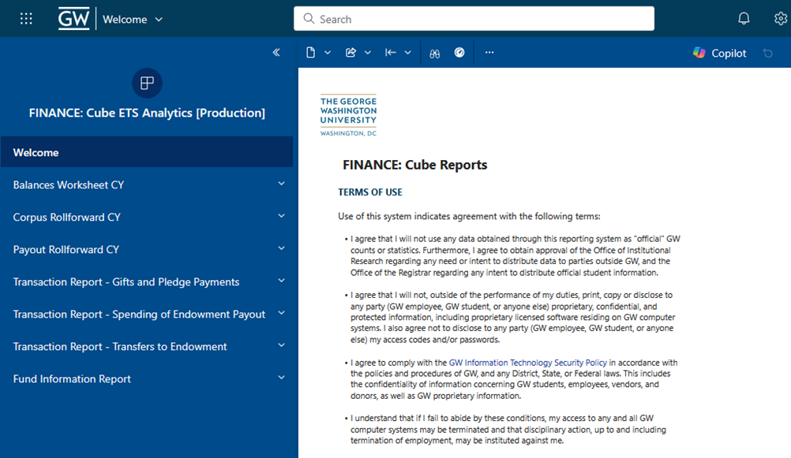
Task: Collapse the navigation pane with double chevron
Action: pos(276,53)
